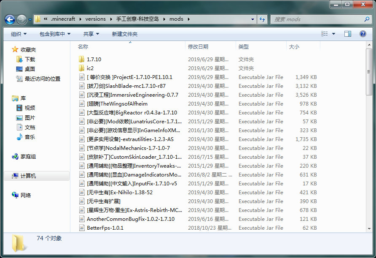Click the Forward navigation arrow
Viewport: 376px width, 258px height.
click(x=22, y=19)
